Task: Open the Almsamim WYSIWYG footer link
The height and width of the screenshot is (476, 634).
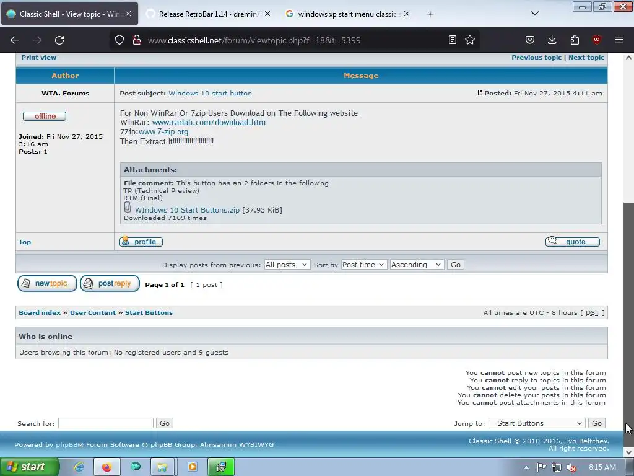Action: point(237,445)
